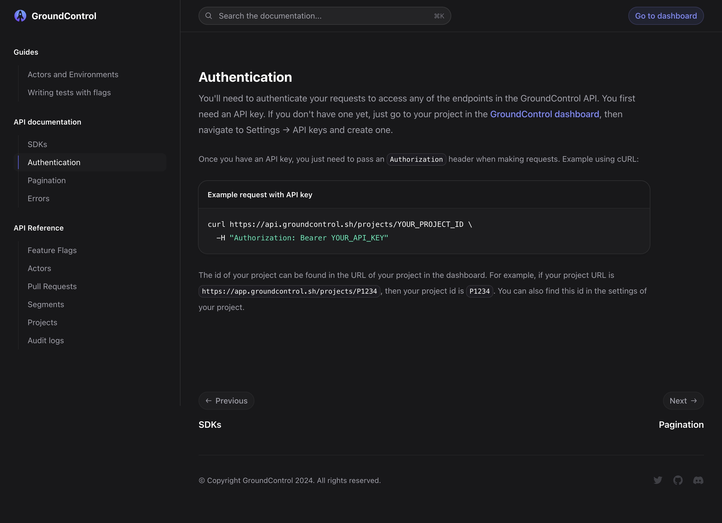
Task: Open Actors API reference
Action: 39,269
